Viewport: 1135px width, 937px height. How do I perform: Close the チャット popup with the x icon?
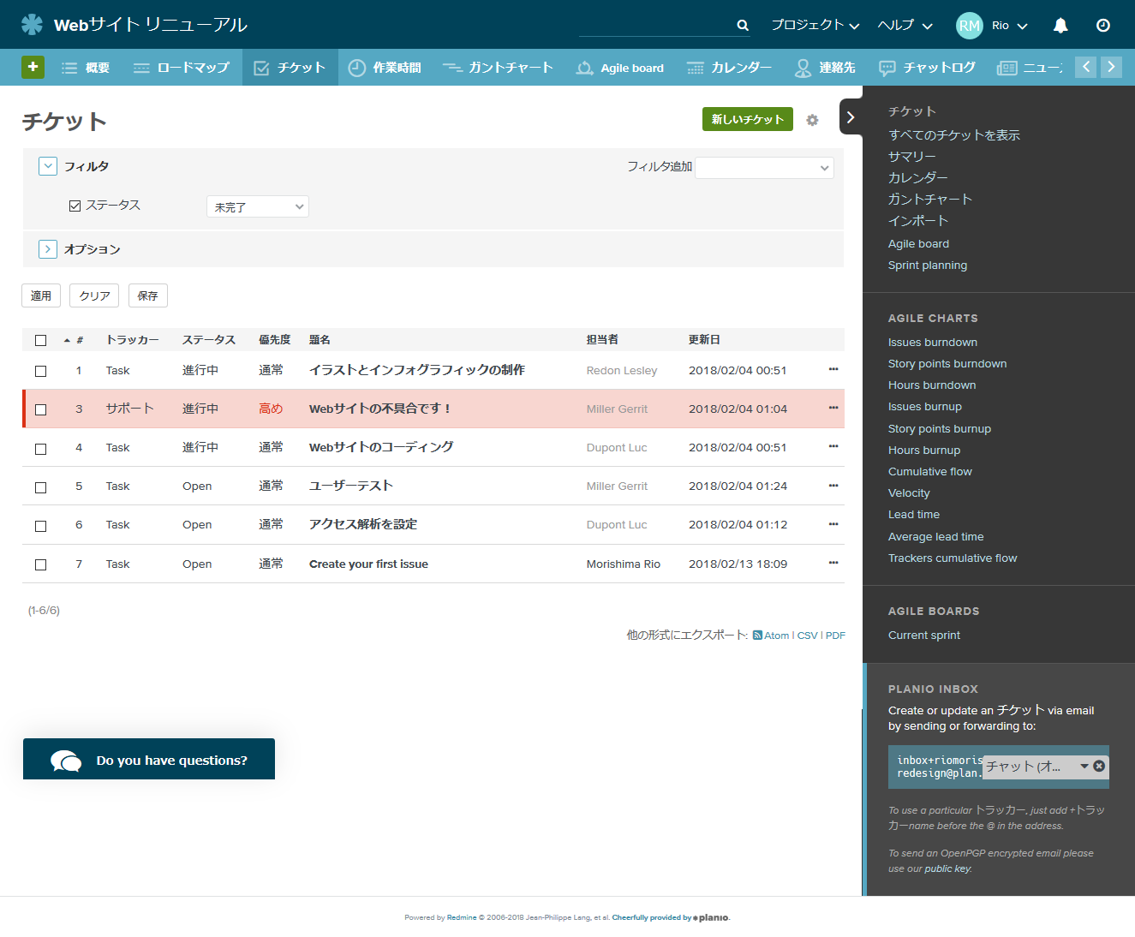click(x=1099, y=766)
